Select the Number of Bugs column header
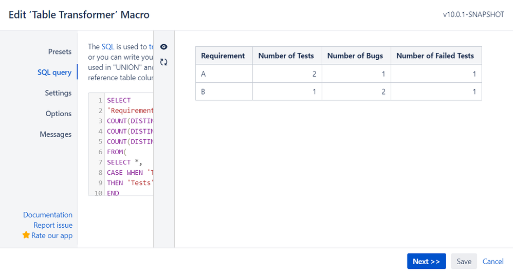 (x=355, y=56)
